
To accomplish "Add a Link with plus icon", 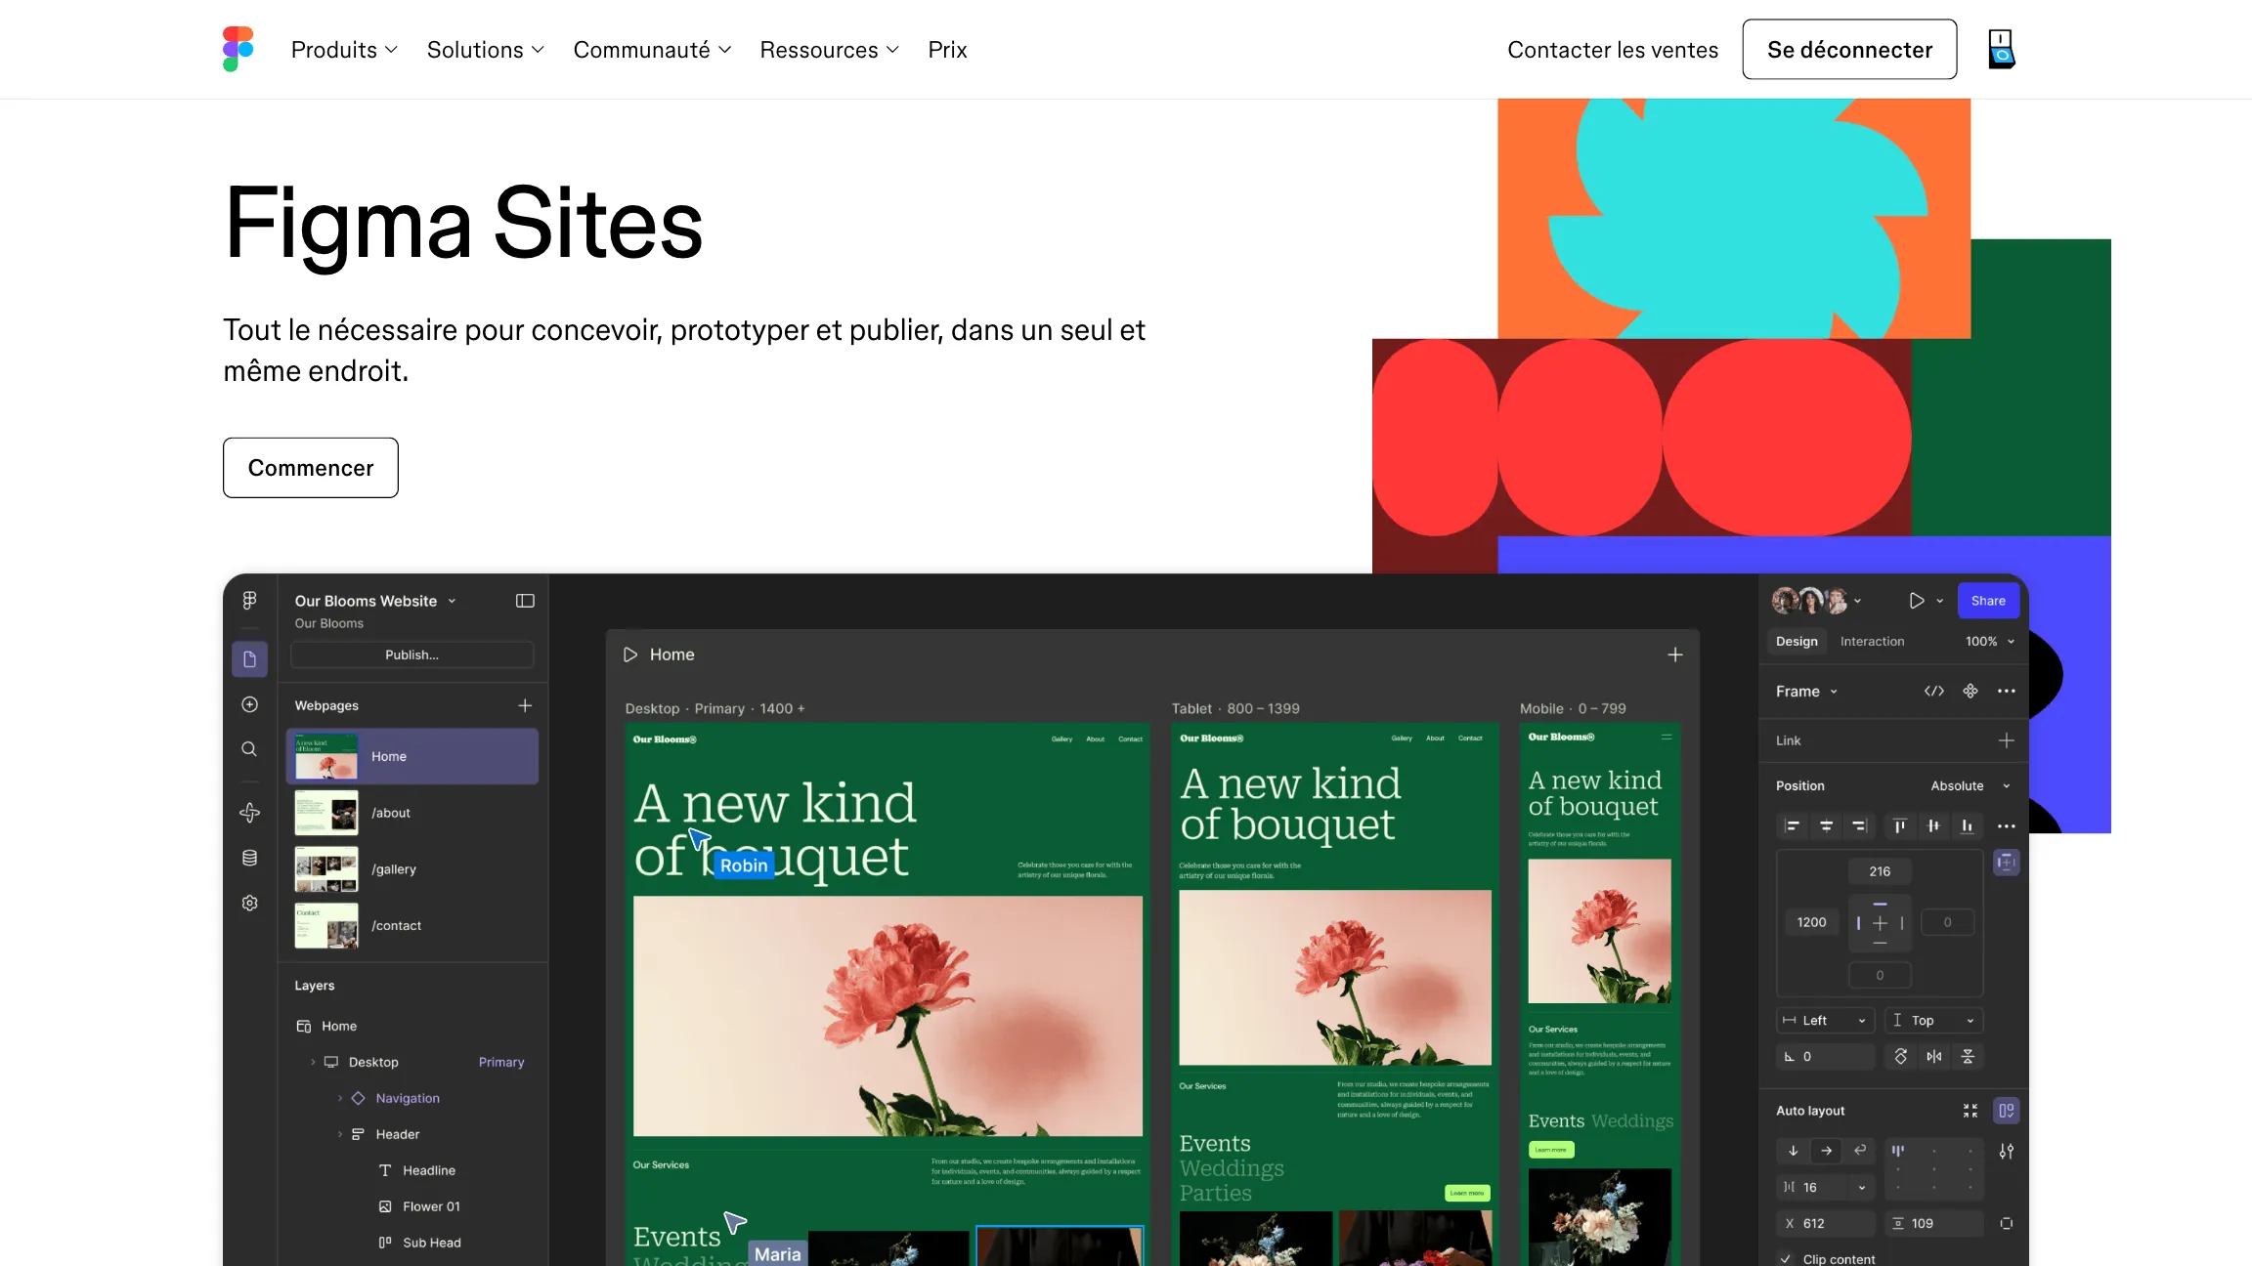I will pyautogui.click(x=2007, y=740).
